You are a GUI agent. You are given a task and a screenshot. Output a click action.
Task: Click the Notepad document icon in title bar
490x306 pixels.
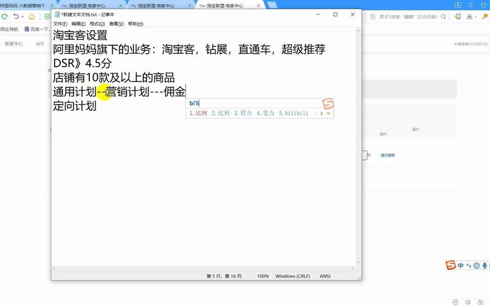point(57,14)
